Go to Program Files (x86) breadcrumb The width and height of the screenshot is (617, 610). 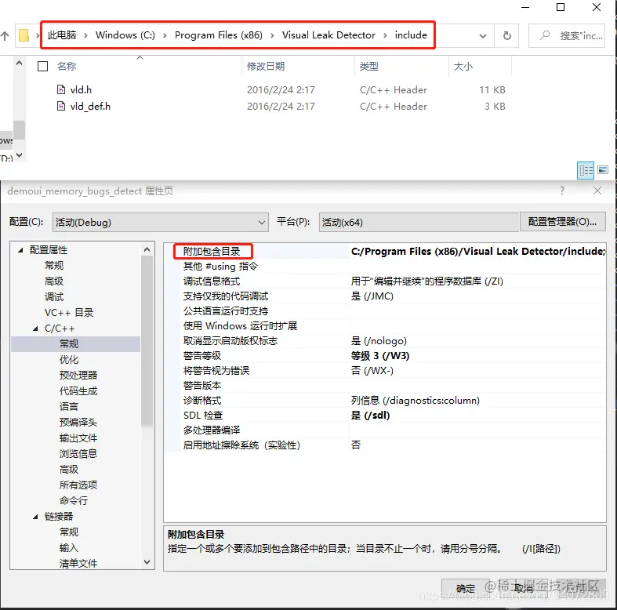coord(219,35)
